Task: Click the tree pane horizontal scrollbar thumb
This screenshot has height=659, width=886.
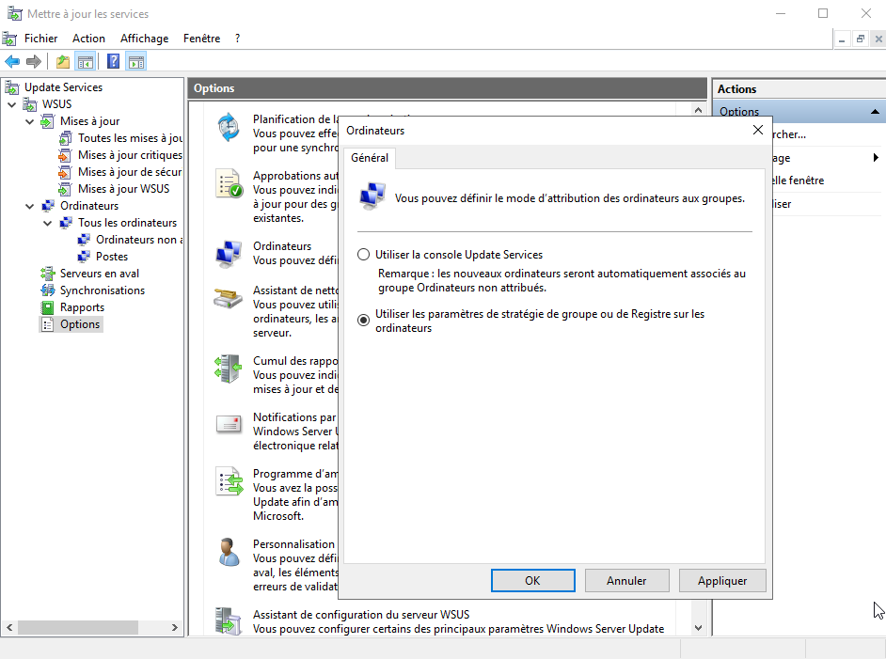Action: click(x=78, y=627)
